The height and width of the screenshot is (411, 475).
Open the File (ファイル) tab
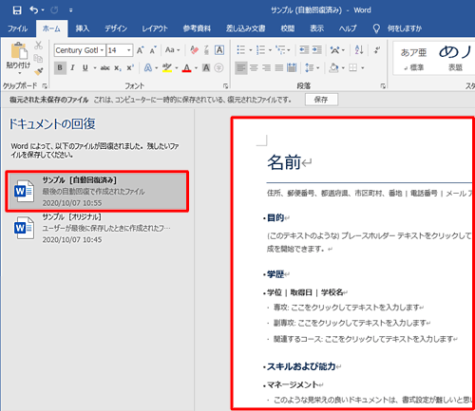point(17,28)
